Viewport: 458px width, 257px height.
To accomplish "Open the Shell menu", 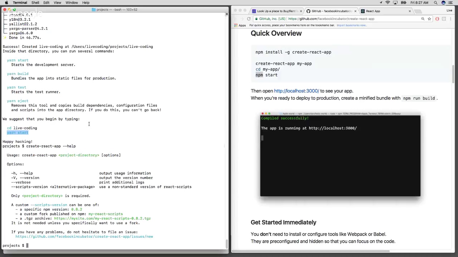I will point(35,2).
